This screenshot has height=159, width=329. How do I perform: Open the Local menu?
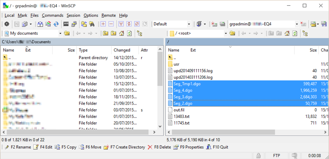(9, 15)
